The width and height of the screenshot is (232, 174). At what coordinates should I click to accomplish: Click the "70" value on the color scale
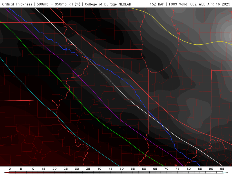(166, 169)
